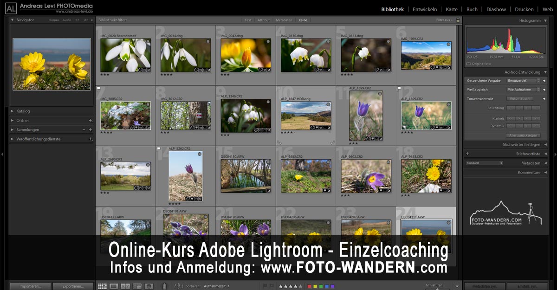Open compare view (XY) in the toolbar
The height and width of the screenshot is (290, 557).
point(125,286)
